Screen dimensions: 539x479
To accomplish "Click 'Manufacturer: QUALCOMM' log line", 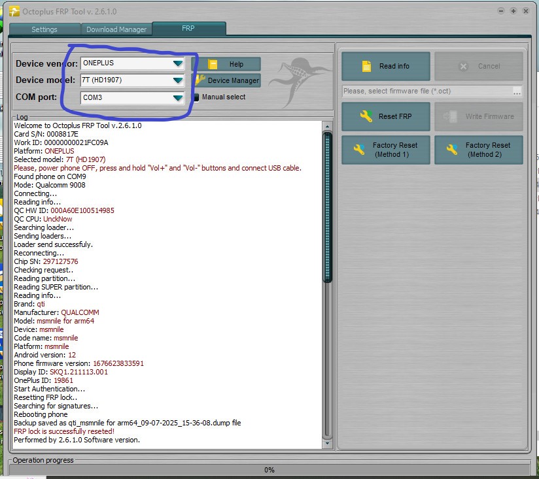I will point(56,312).
